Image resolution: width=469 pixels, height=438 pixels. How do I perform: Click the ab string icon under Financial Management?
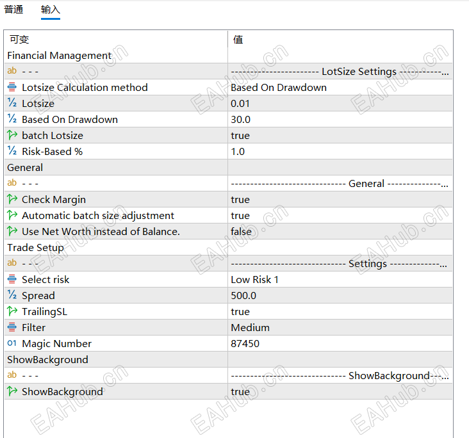tap(12, 71)
